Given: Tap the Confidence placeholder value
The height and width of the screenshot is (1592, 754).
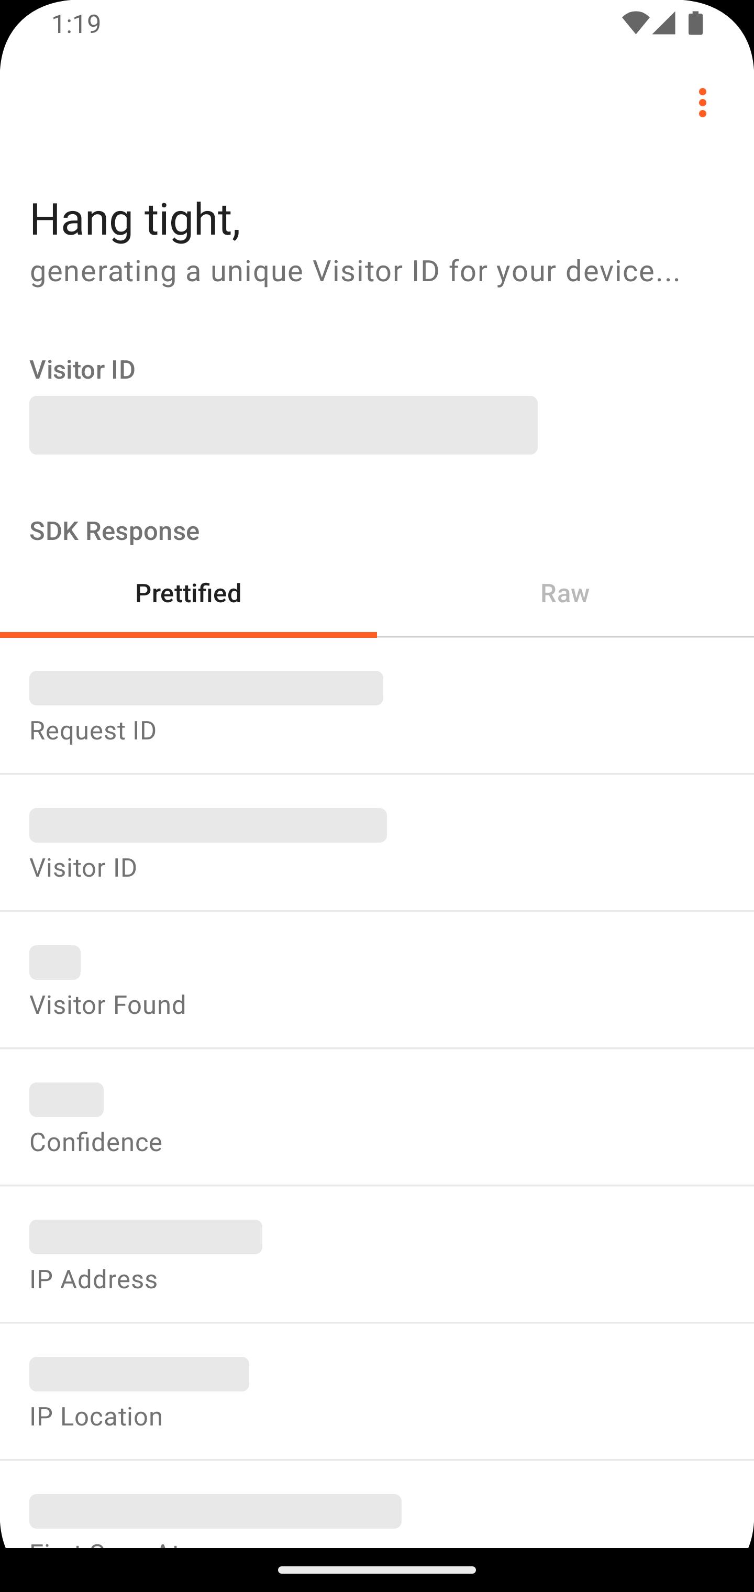Looking at the screenshot, I should point(66,1099).
